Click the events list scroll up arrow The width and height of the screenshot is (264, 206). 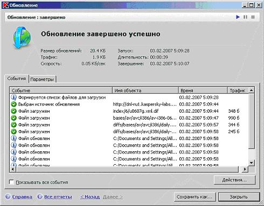tap(251, 91)
